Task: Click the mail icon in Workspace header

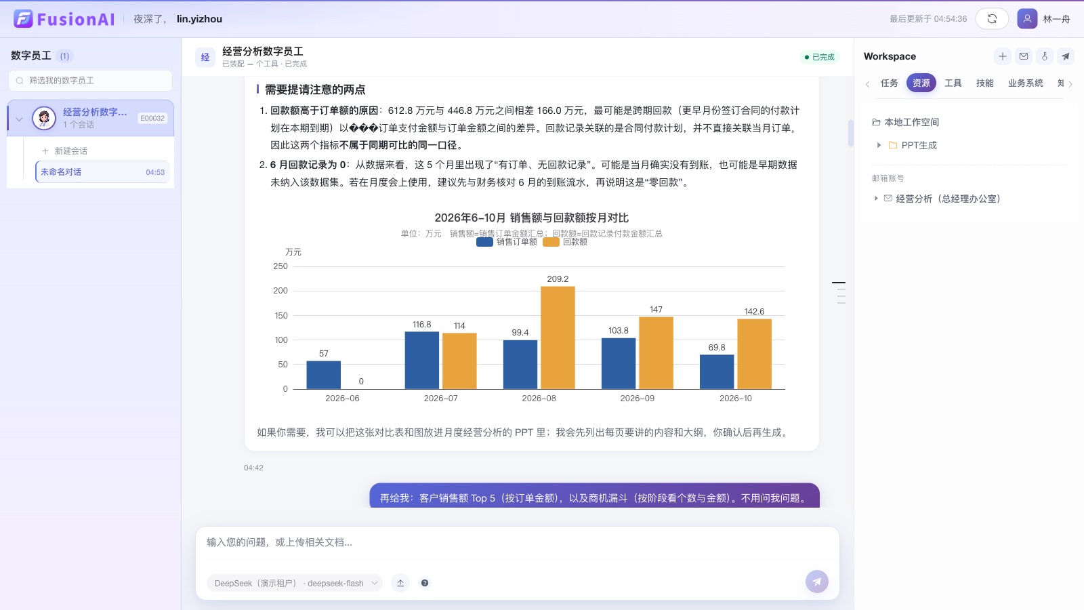Action: point(1024,56)
